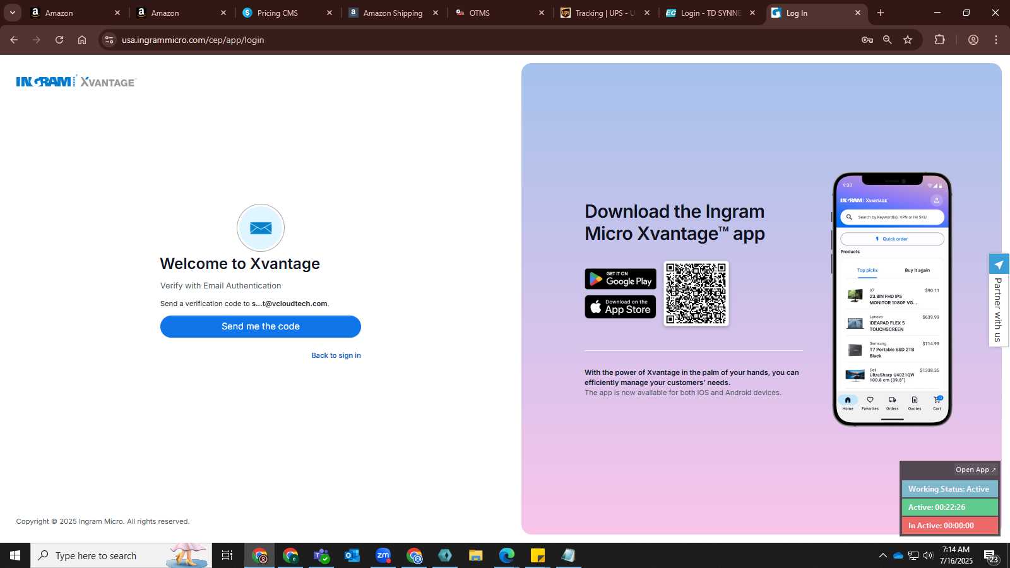Bookmark this page with the star icon
This screenshot has width=1010, height=568.
908,40
